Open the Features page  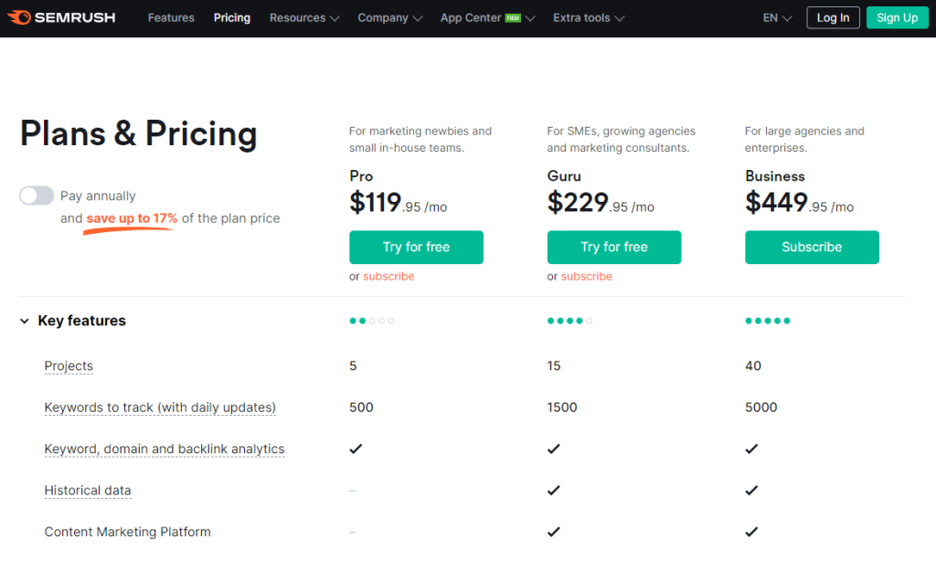coord(171,18)
